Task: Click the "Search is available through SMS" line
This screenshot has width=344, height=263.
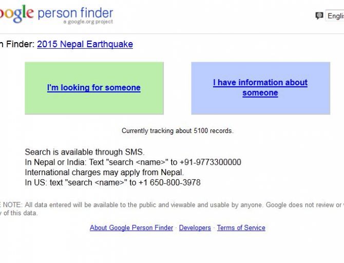Action: click(85, 152)
